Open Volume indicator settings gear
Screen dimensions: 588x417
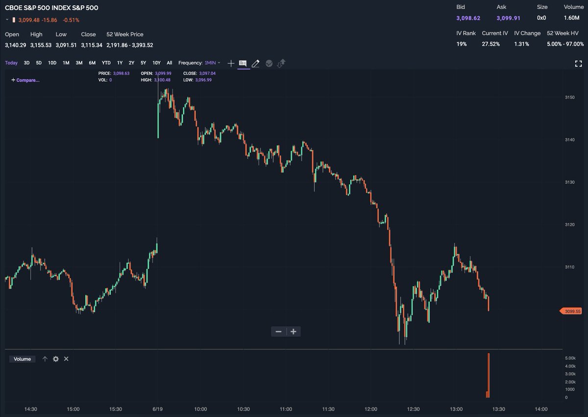coord(56,359)
